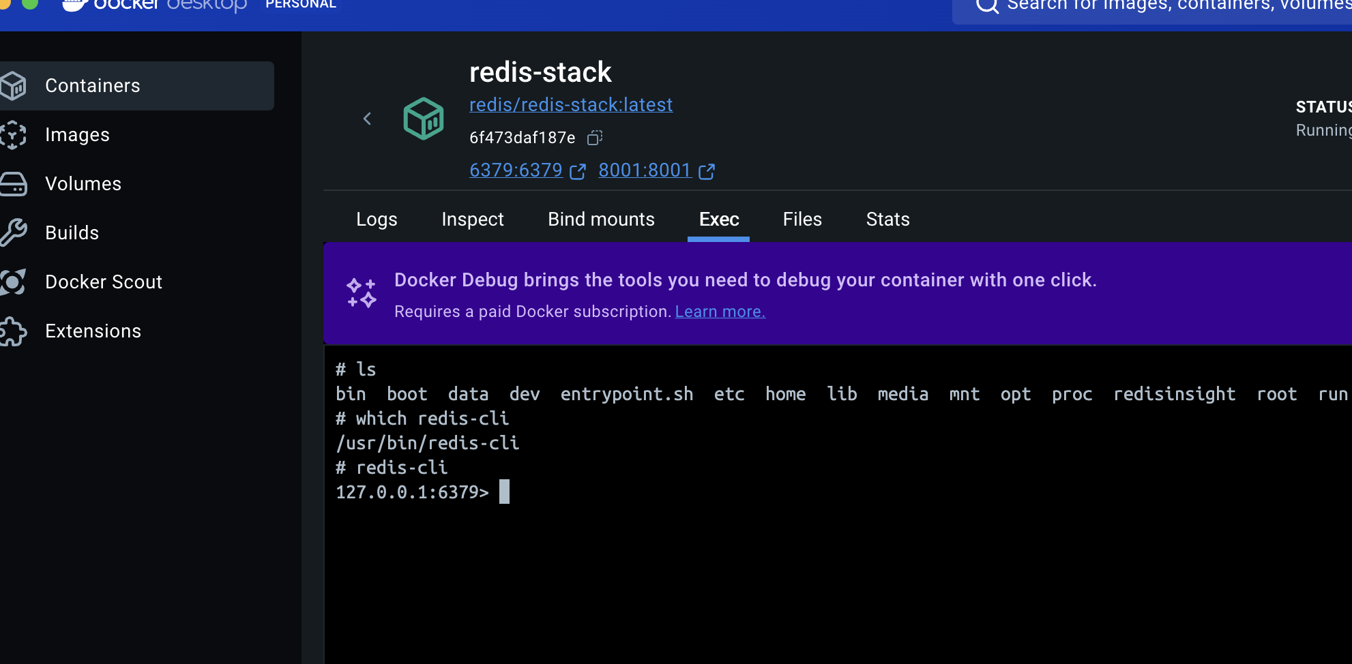
Task: Click Learn more link in Docker Debug banner
Action: coord(720,312)
